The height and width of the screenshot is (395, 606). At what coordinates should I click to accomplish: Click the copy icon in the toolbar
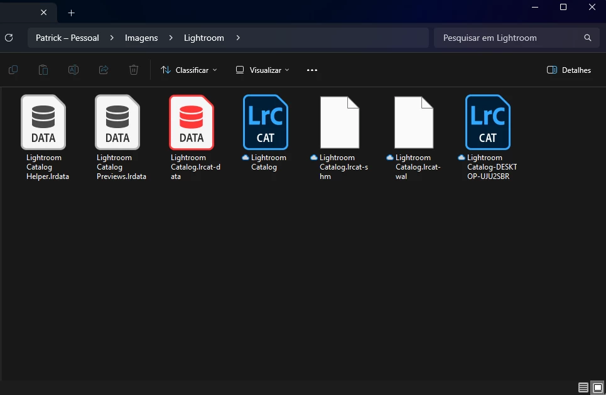(x=13, y=70)
